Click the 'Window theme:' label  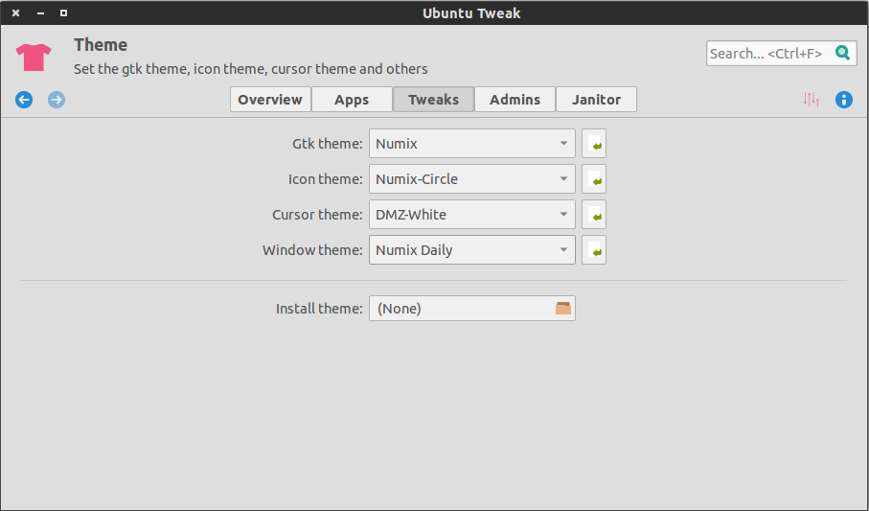(x=312, y=250)
